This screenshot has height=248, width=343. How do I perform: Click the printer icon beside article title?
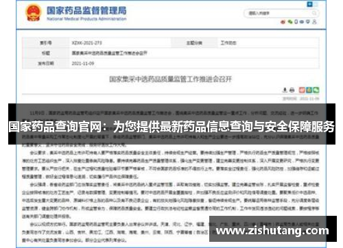click(x=292, y=90)
